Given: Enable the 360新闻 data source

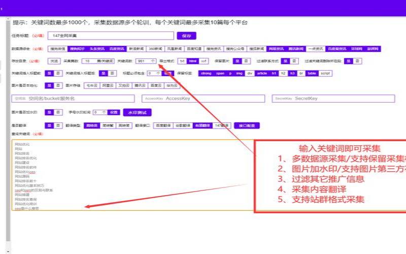Looking at the screenshot, I should 155,49.
